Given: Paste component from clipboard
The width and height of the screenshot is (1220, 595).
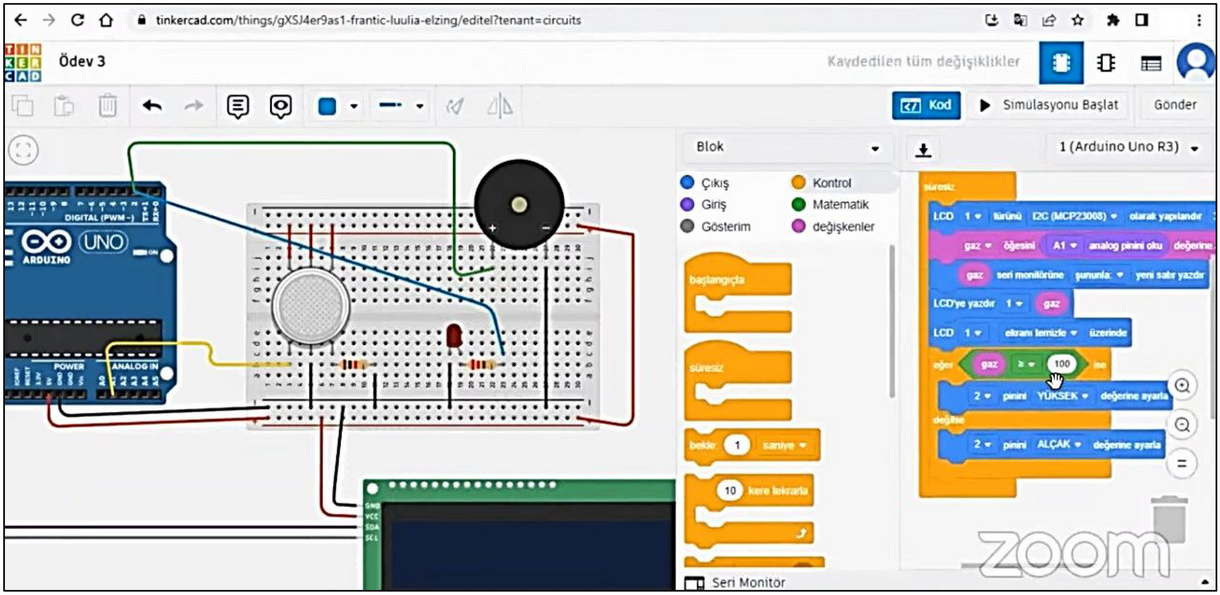Looking at the screenshot, I should point(64,106).
